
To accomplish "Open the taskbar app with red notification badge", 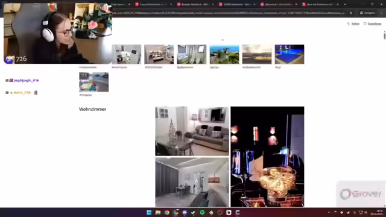I will coord(220,212).
